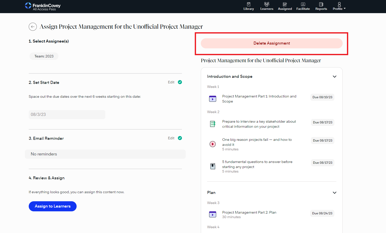This screenshot has height=233, width=386.
Task: Click the play icon for 'One big reason projects fail'
Action: click(x=213, y=144)
